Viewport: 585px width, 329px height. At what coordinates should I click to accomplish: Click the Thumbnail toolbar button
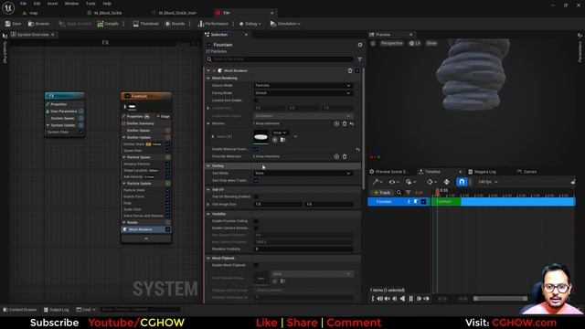pyautogui.click(x=145, y=24)
